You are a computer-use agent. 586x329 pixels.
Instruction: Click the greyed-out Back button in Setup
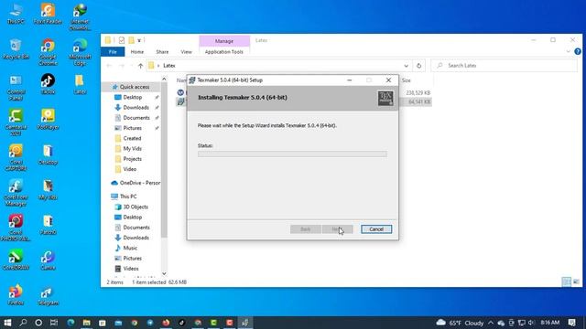click(305, 229)
